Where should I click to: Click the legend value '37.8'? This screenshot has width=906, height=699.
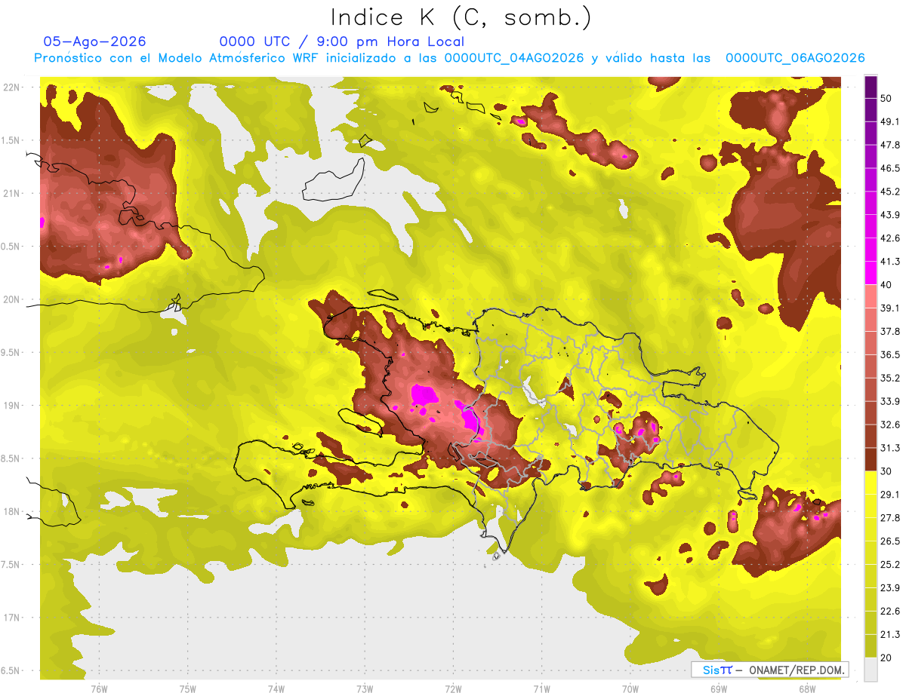(x=889, y=331)
